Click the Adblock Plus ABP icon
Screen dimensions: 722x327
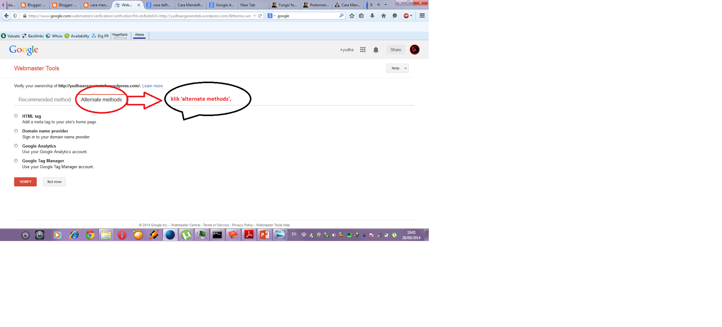406,16
